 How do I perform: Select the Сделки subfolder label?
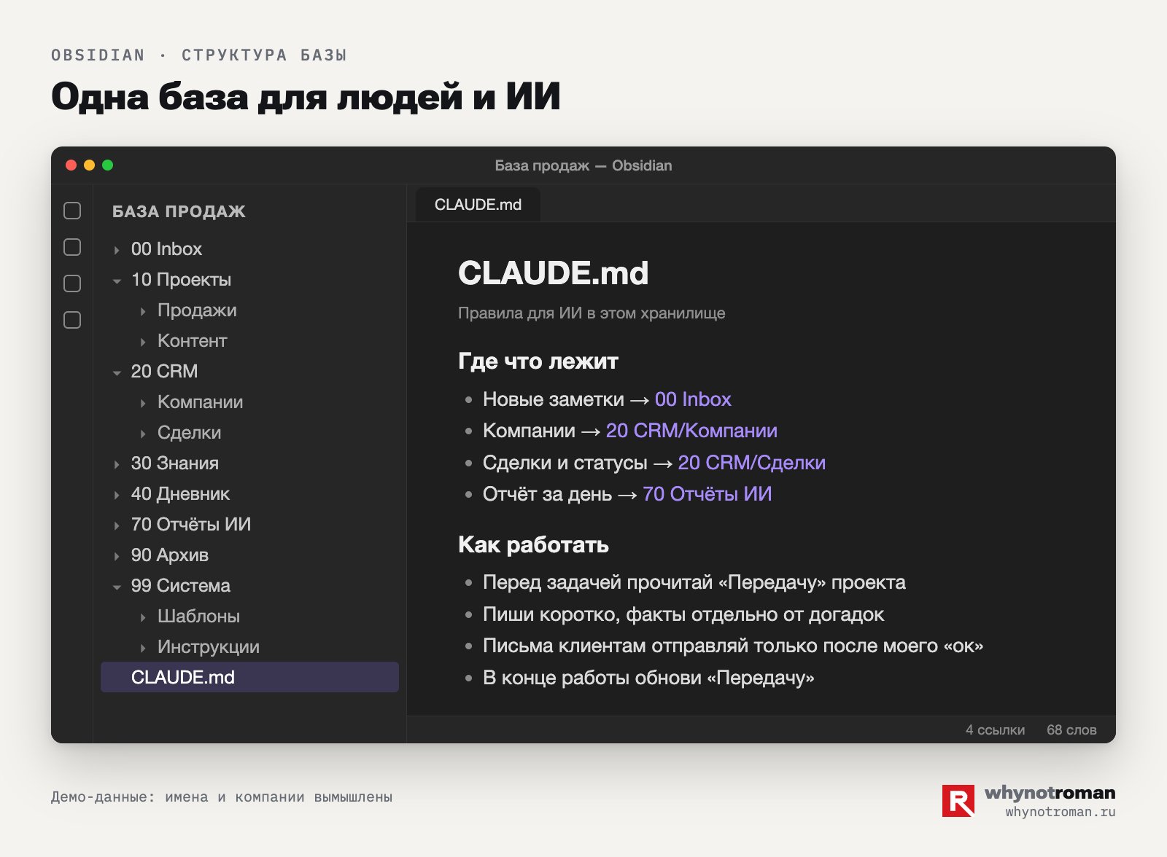(x=190, y=433)
